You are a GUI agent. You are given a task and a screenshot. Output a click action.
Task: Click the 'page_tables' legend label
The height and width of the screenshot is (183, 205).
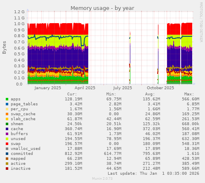(x=24, y=104)
